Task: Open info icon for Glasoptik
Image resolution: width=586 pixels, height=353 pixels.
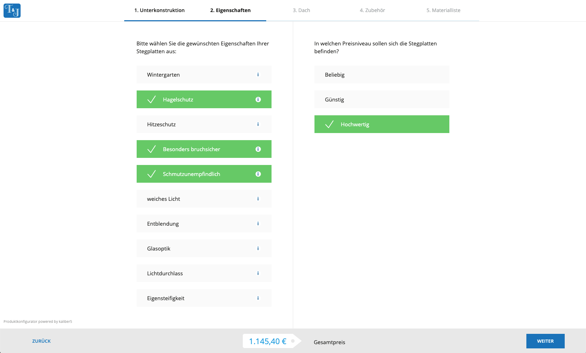Action: pos(258,248)
